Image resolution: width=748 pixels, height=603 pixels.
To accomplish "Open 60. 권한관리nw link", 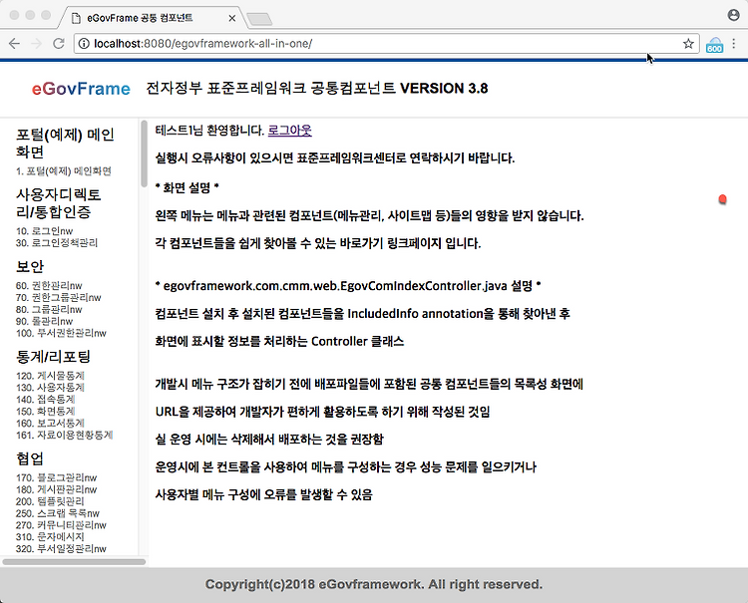I will (49, 285).
